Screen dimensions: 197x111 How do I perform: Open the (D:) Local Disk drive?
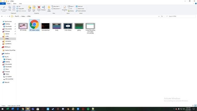click(9, 79)
